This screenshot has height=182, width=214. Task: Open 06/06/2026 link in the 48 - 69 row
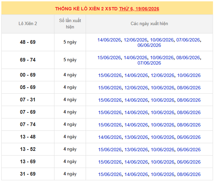point(149,45)
